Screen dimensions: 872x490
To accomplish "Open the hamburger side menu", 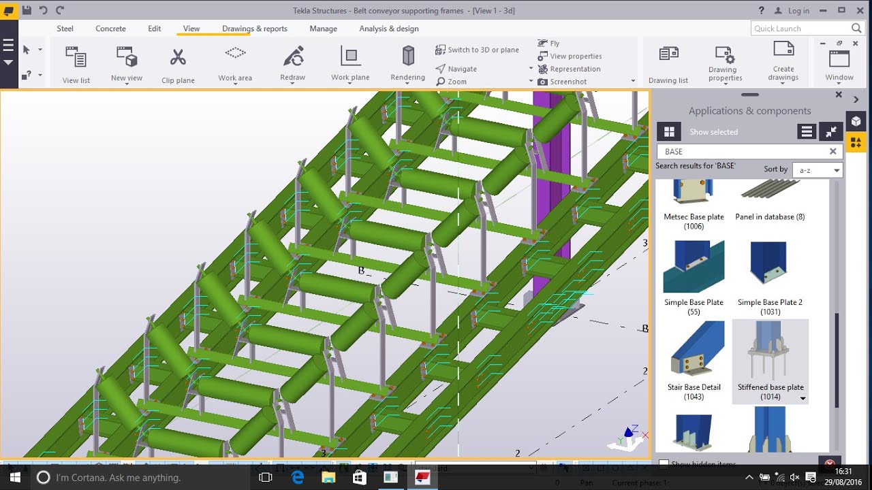I will [x=8, y=46].
